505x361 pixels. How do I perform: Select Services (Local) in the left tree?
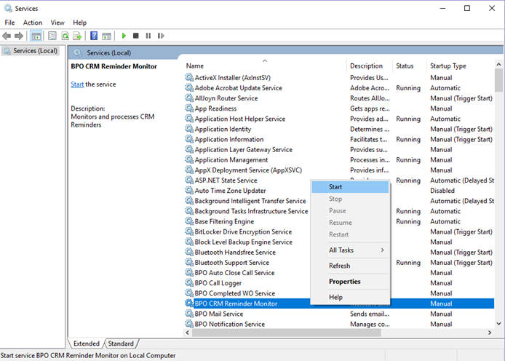(35, 51)
